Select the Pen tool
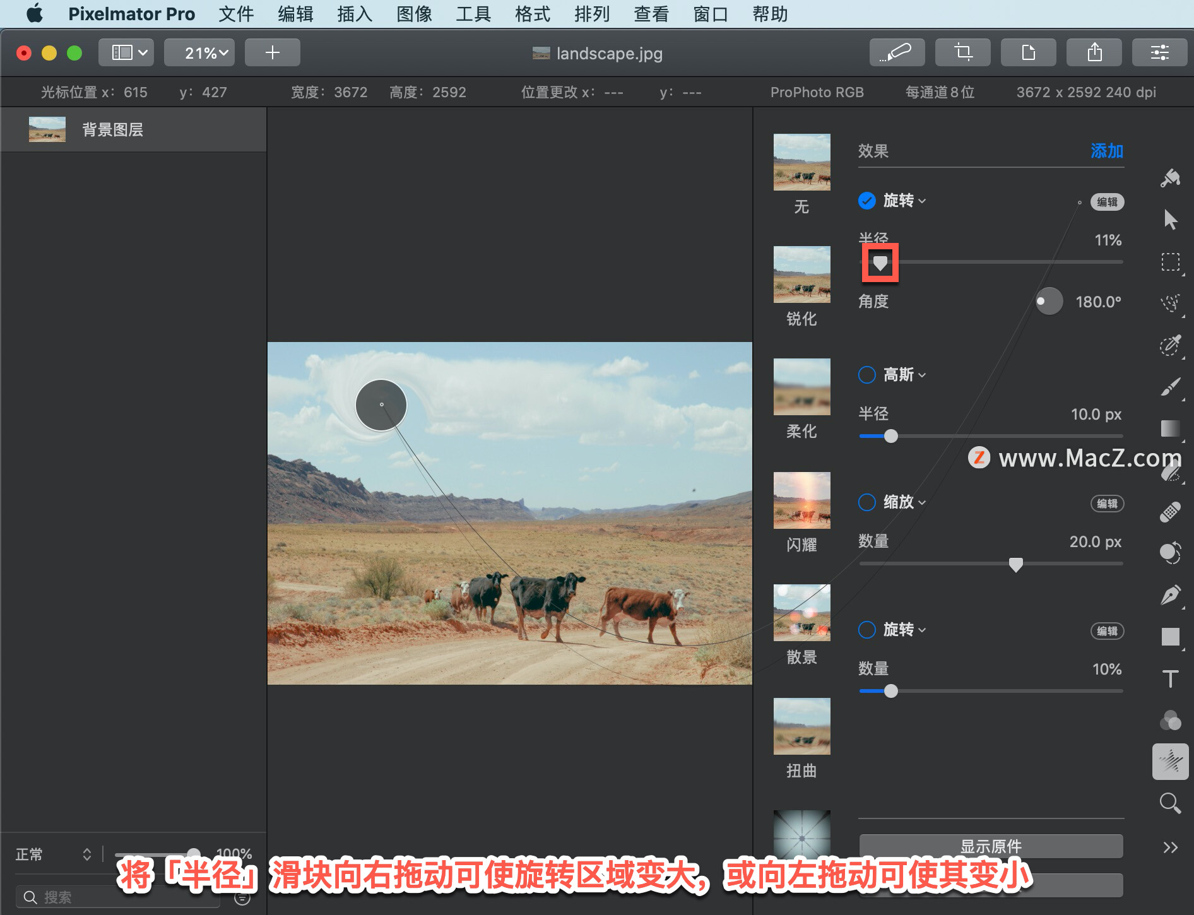 [1170, 595]
